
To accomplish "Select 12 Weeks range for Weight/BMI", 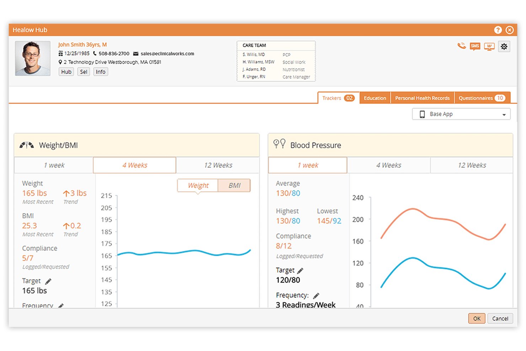I will [x=218, y=165].
